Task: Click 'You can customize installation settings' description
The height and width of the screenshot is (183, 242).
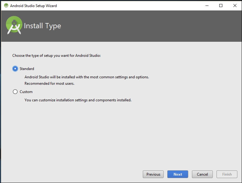Action: [78, 100]
